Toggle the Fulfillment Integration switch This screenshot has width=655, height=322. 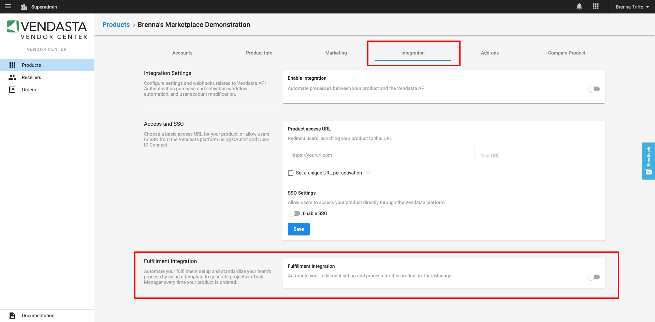pyautogui.click(x=594, y=277)
